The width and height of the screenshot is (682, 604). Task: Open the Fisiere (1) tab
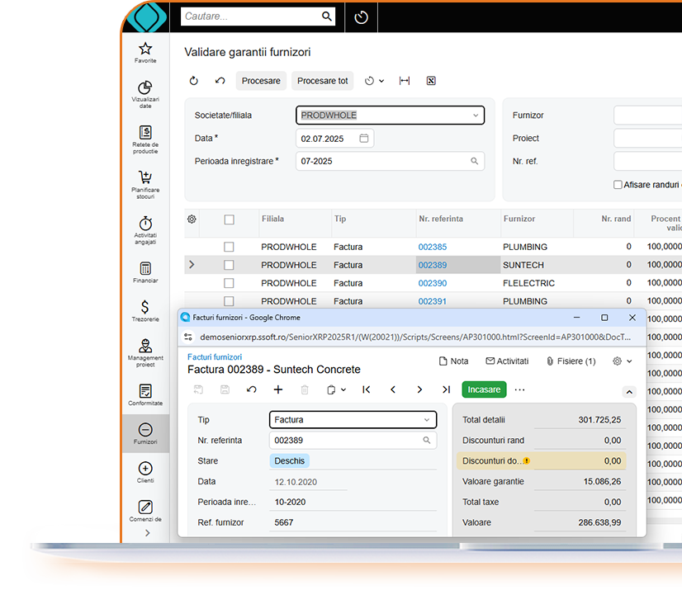pos(571,361)
